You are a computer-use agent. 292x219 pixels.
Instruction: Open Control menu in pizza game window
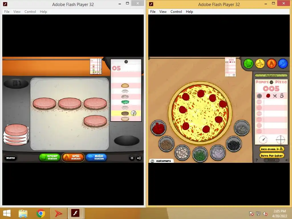[176, 11]
